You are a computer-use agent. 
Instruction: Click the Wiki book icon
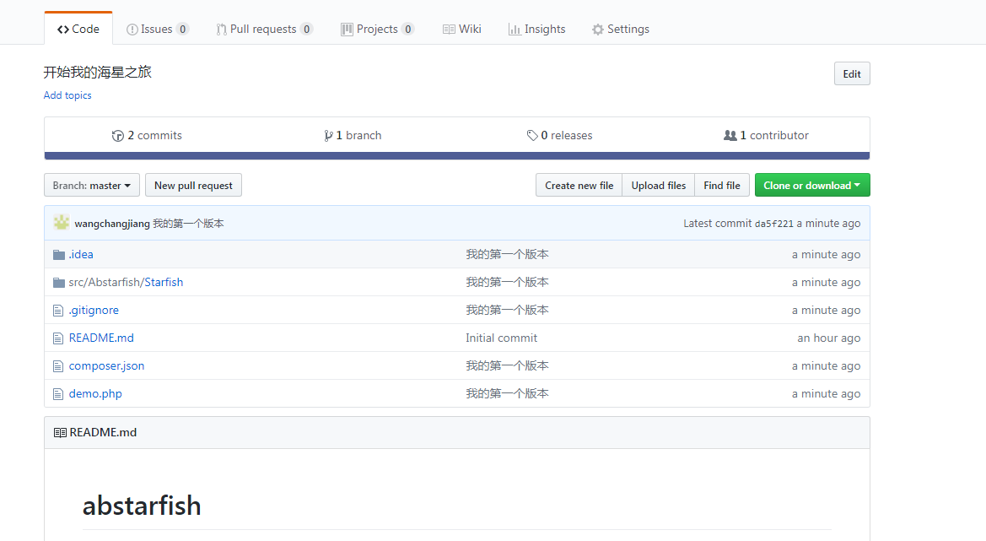point(449,30)
